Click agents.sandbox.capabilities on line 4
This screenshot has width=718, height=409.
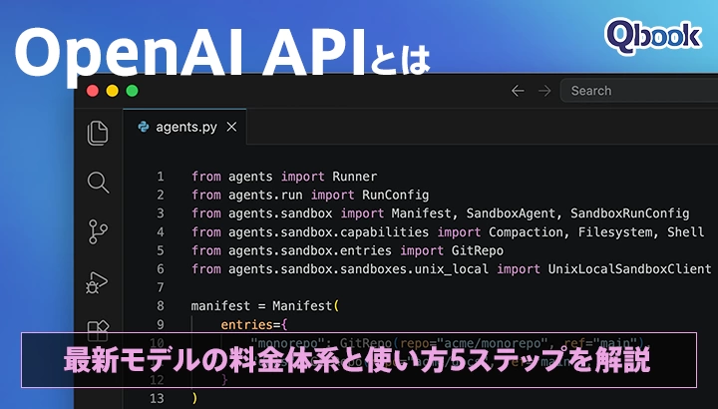coord(329,232)
